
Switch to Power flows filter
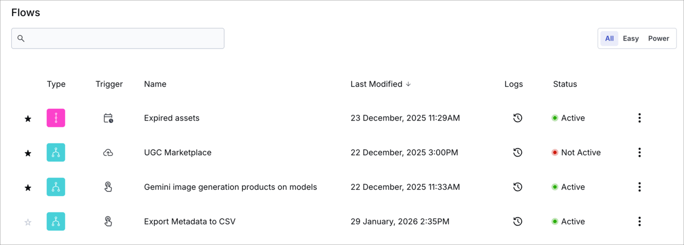point(658,39)
